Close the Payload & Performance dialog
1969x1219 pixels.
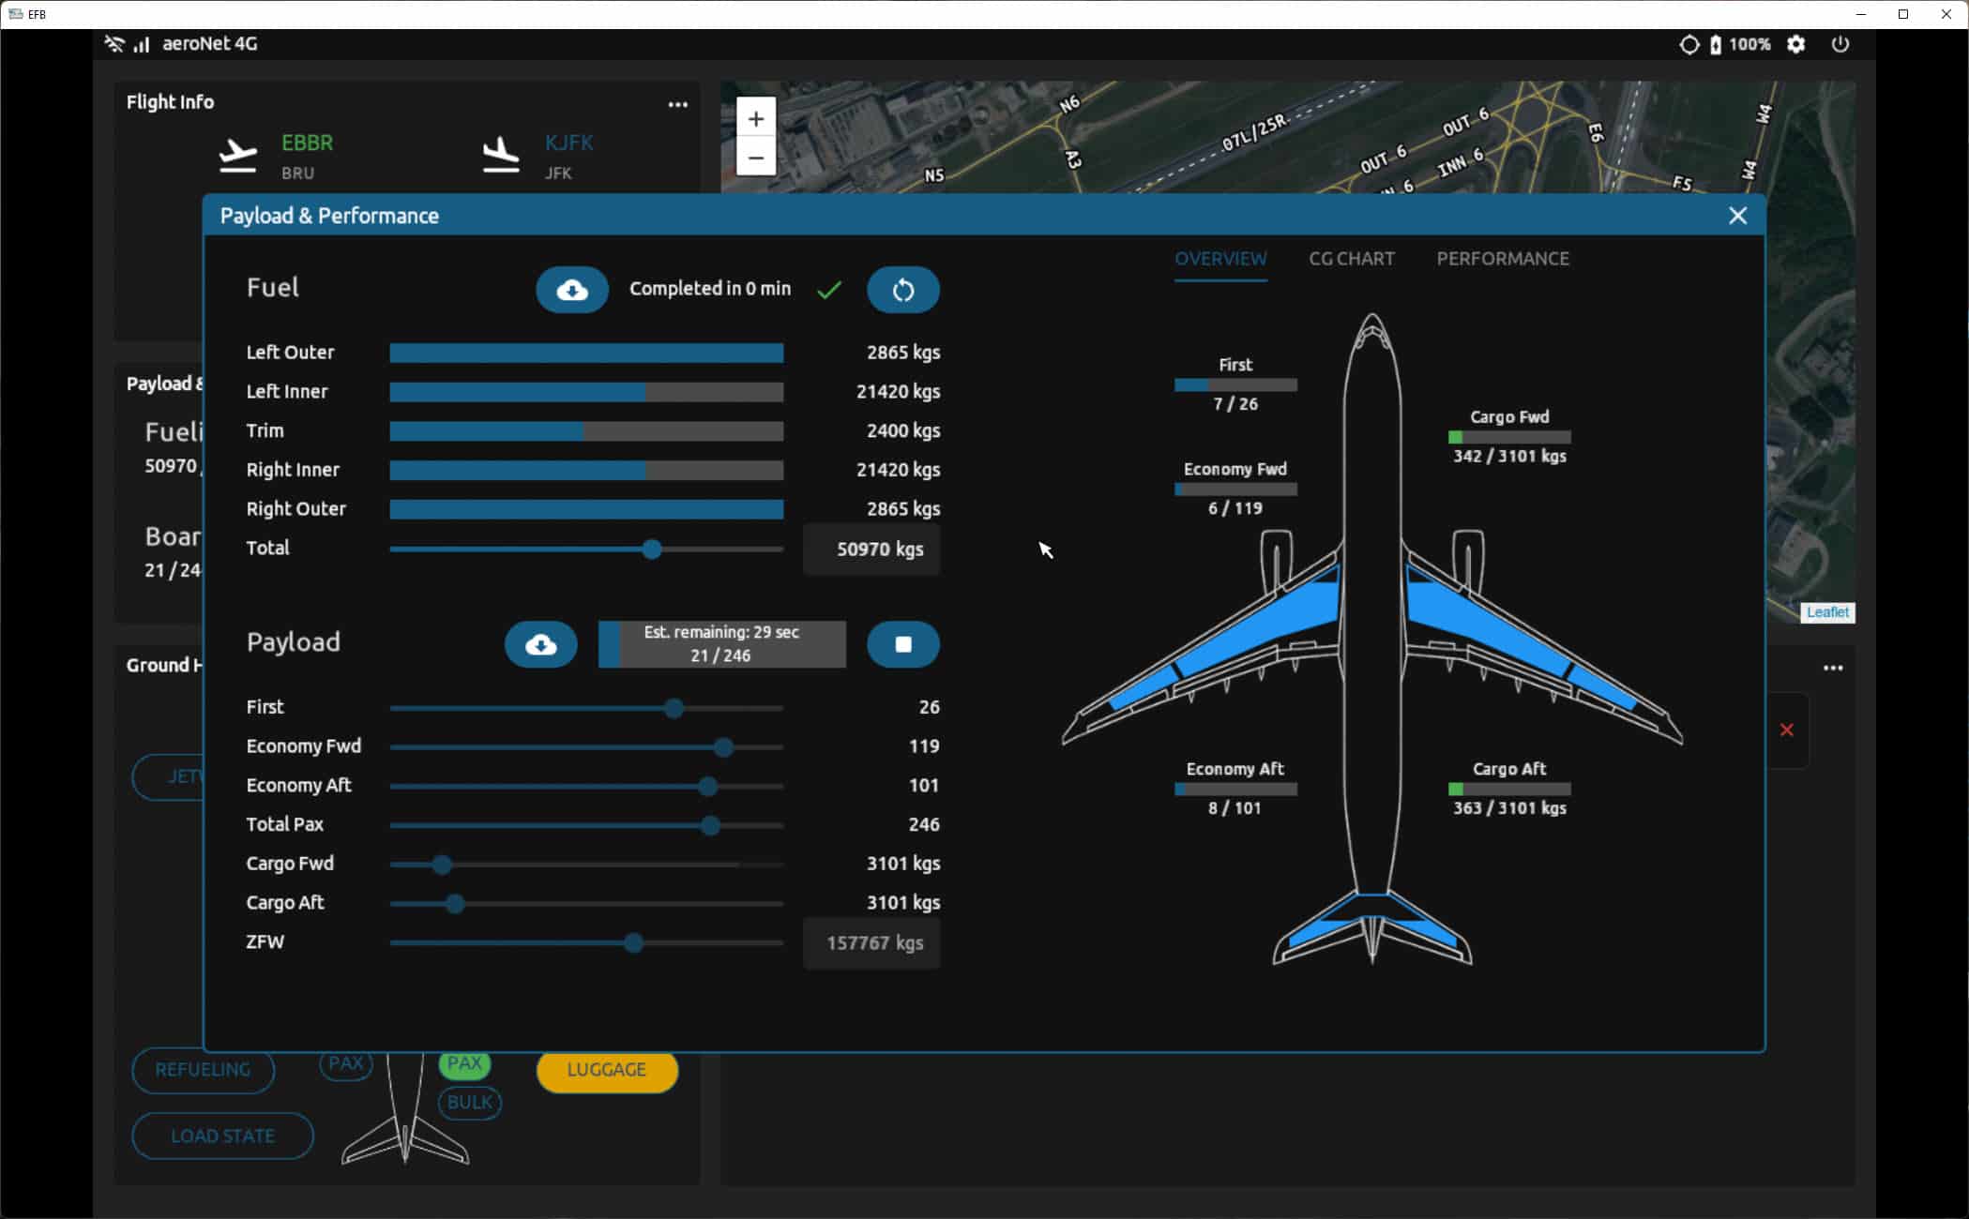click(1737, 217)
